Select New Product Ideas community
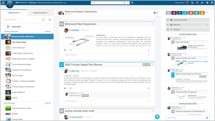215x121 pixels. (x=20, y=42)
